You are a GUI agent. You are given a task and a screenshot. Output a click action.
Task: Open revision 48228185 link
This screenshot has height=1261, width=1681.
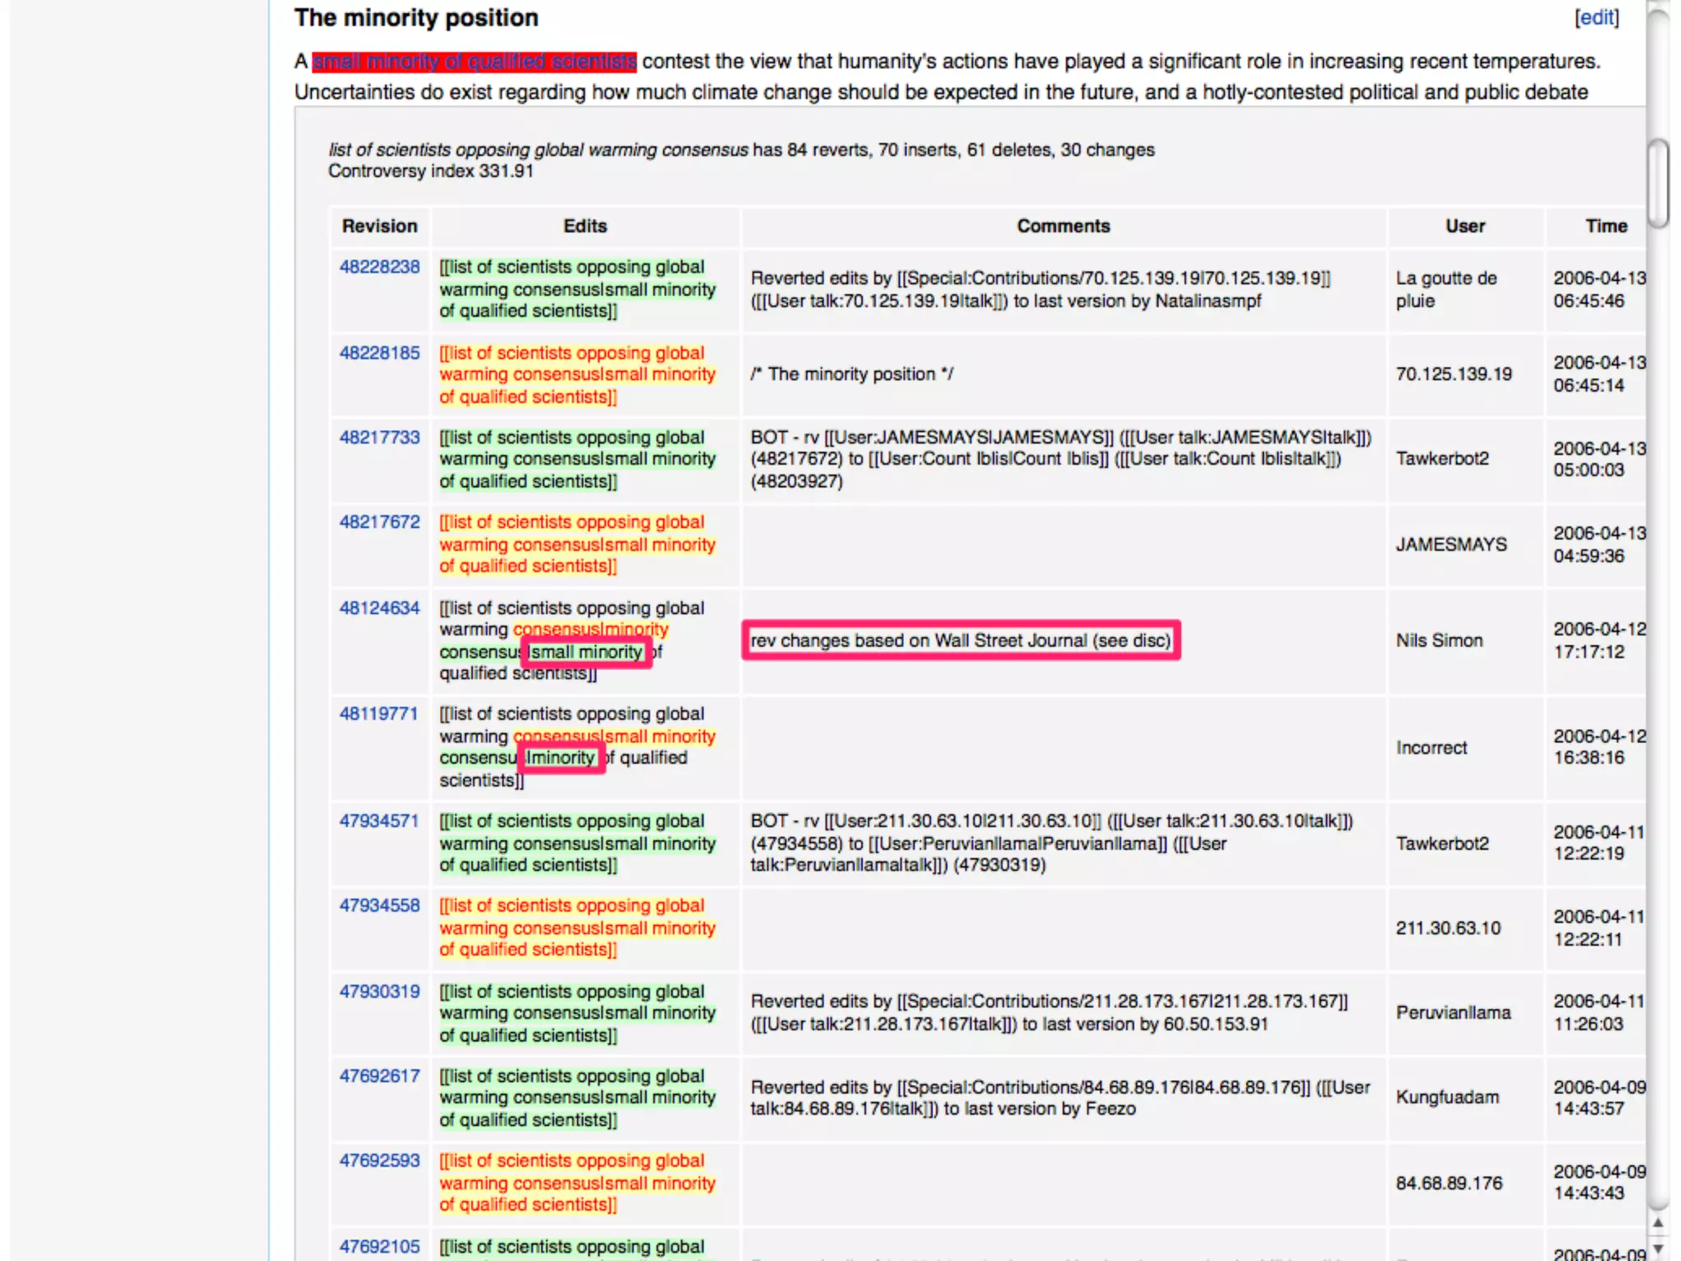point(379,352)
